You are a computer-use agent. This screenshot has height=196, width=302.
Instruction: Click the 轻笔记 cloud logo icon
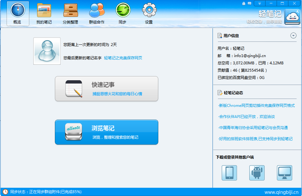[292, 17]
